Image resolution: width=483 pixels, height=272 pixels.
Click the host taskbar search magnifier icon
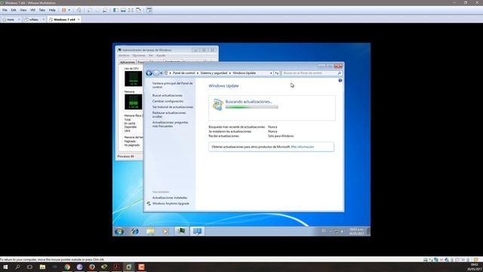click(17, 267)
